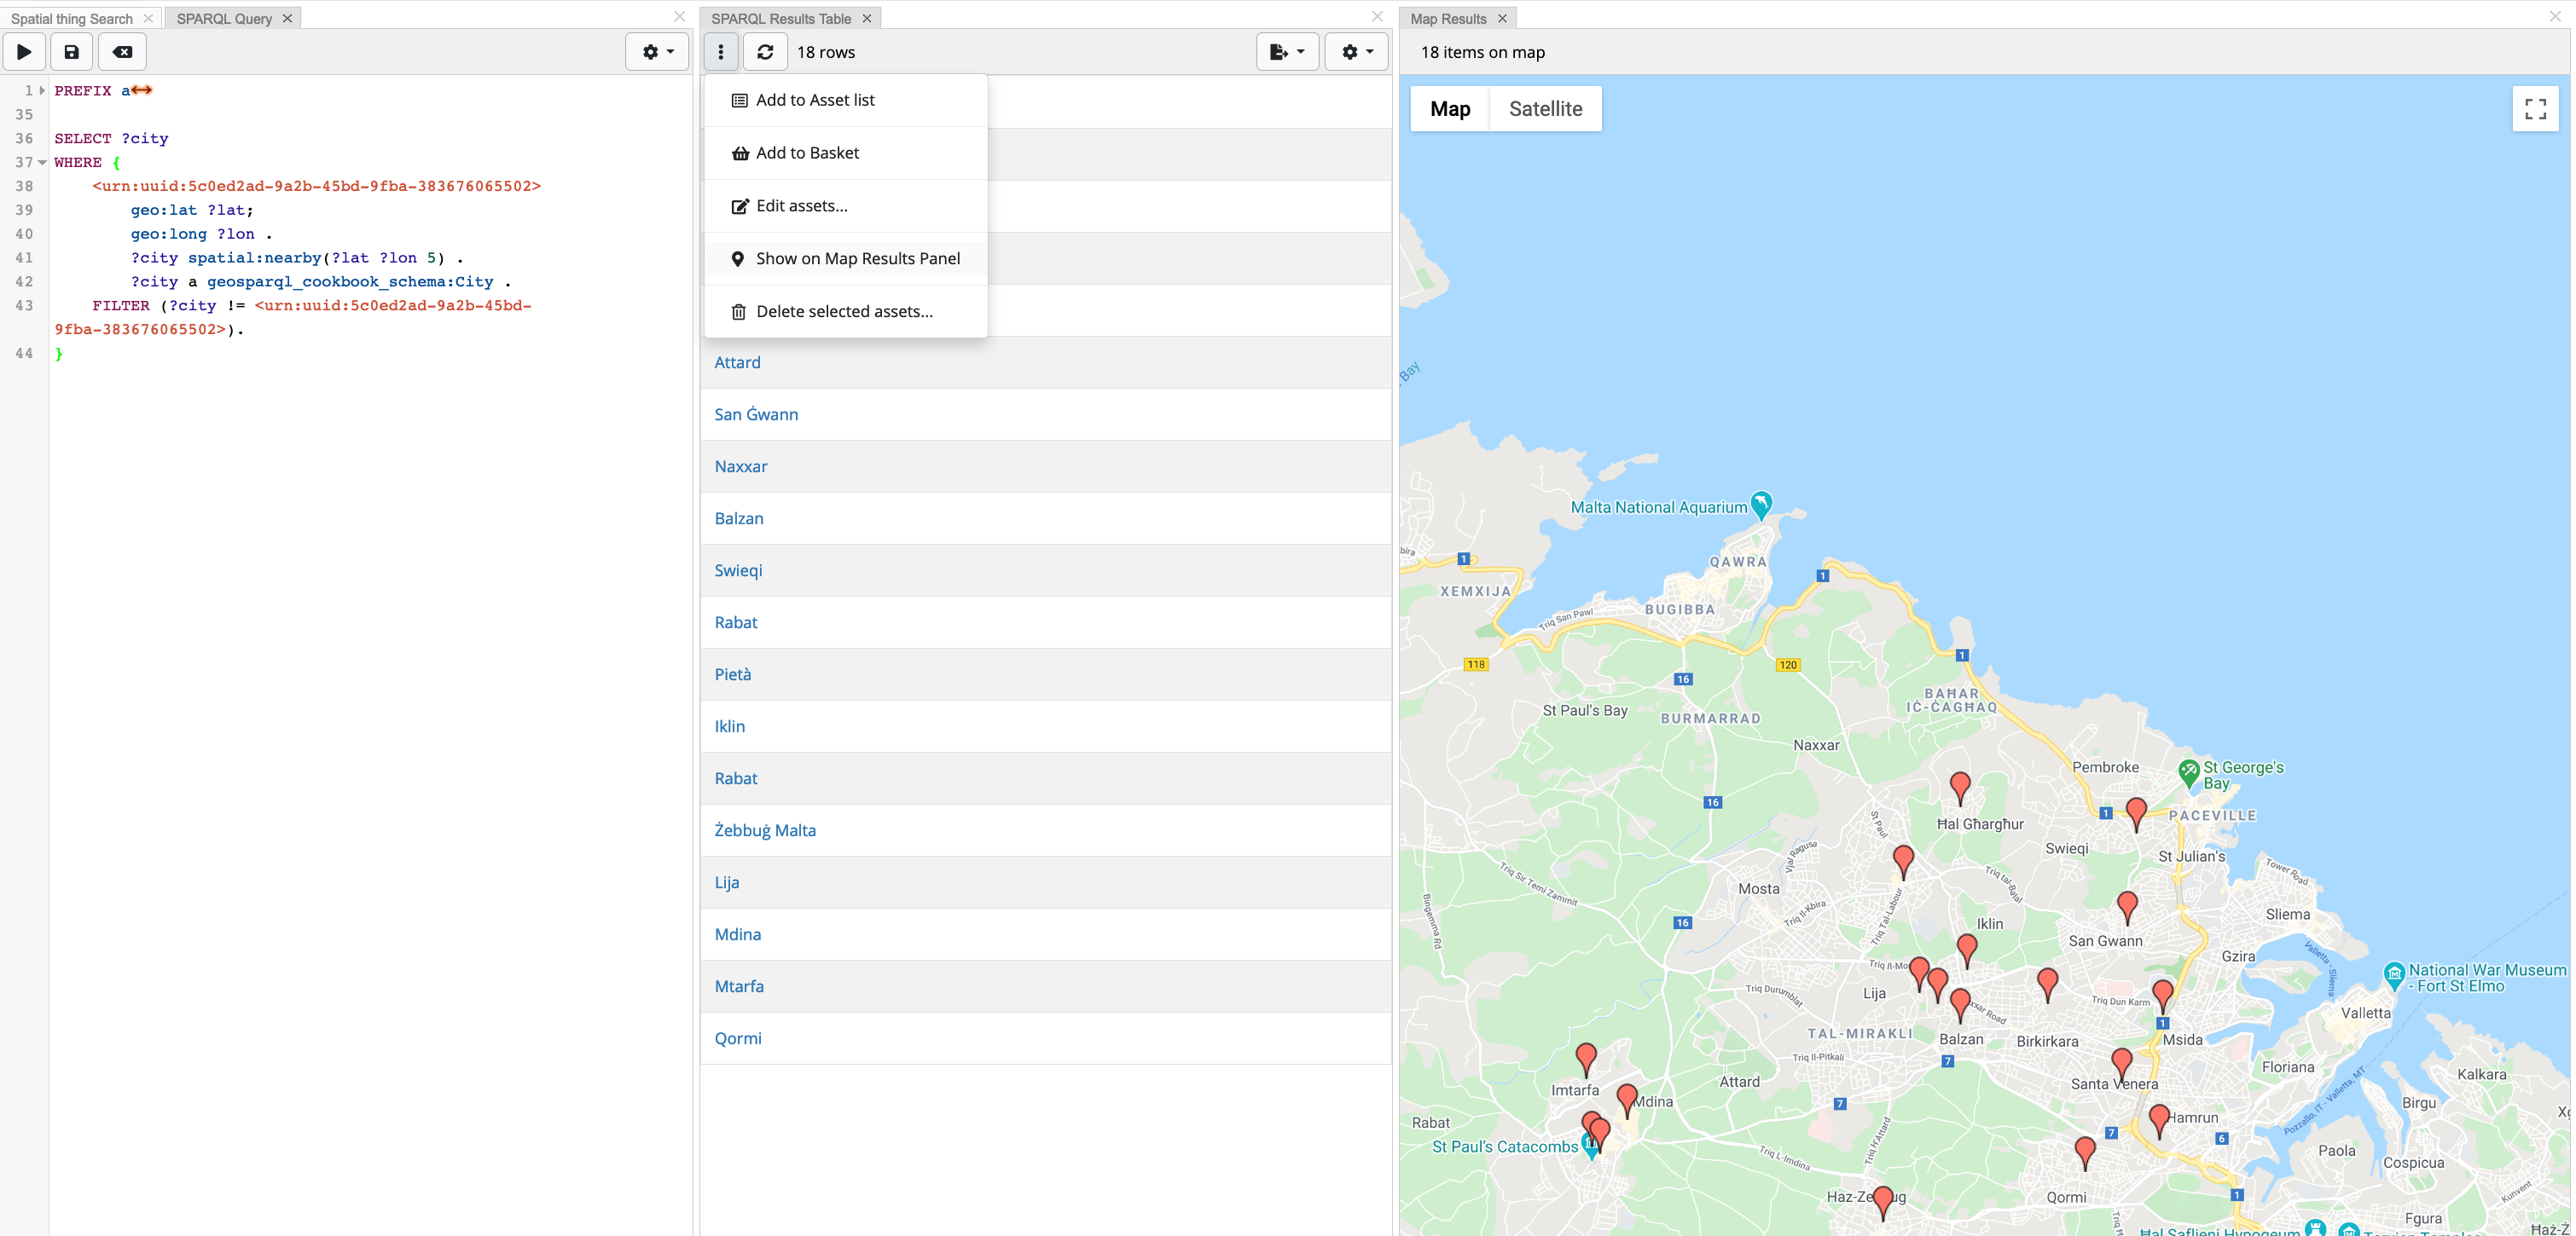Open the Naxxar result link
2576x1236 pixels.
741,466
